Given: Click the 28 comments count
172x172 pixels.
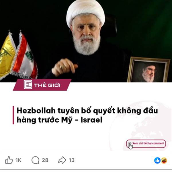Looking at the screenshot, I should pos(45,160).
